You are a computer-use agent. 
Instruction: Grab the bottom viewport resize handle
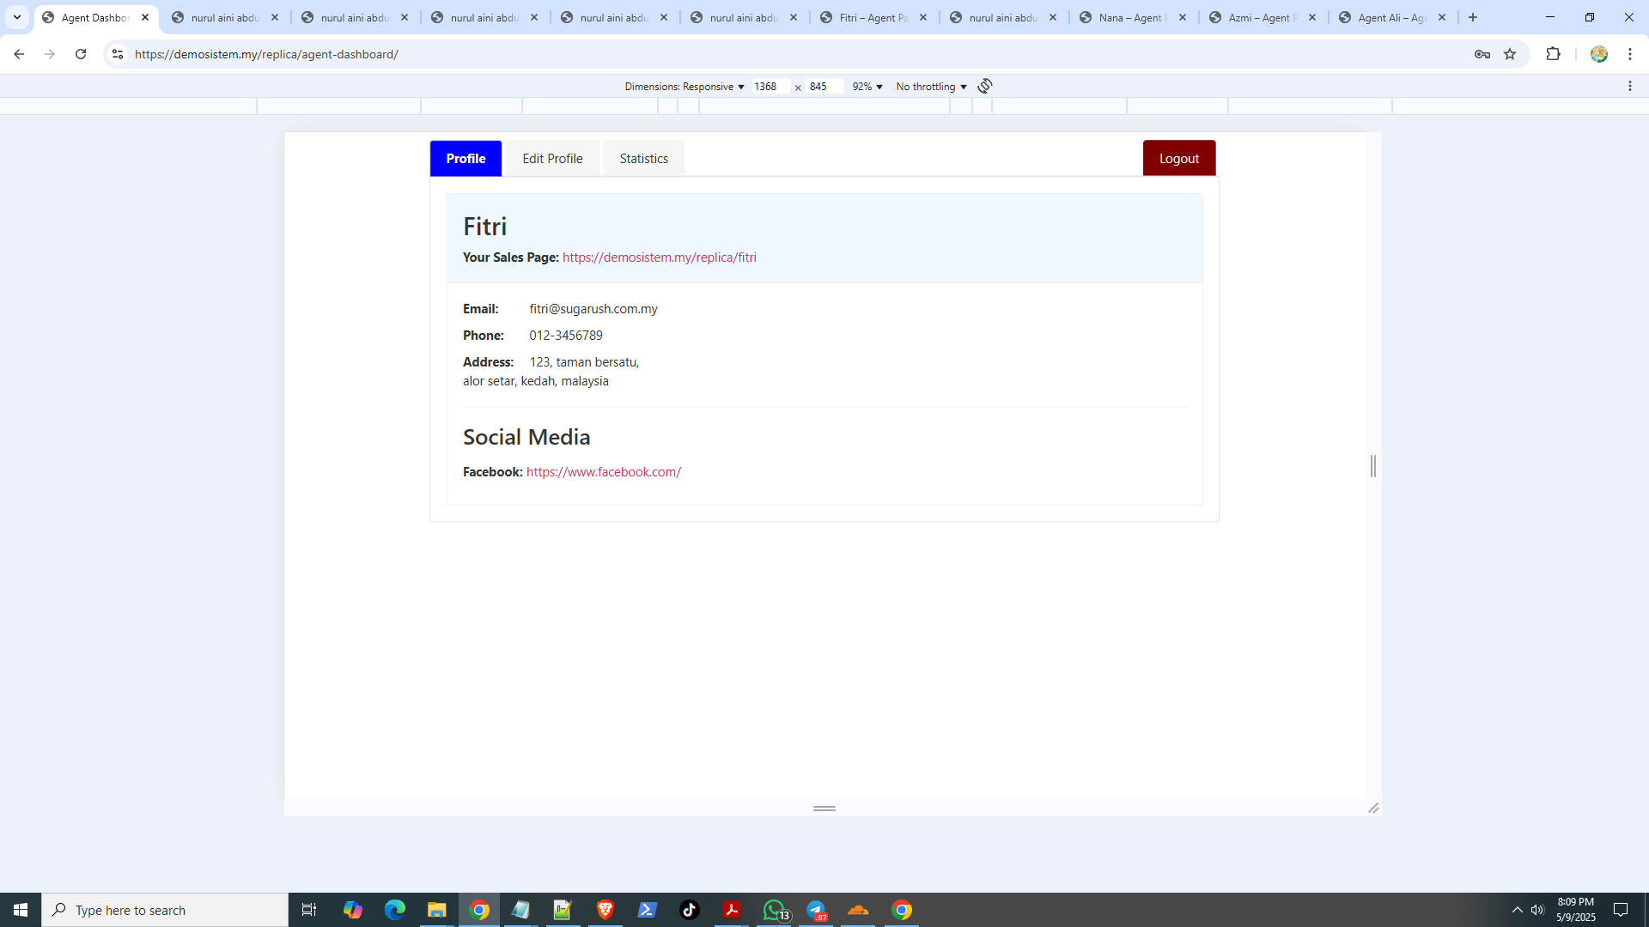[824, 809]
